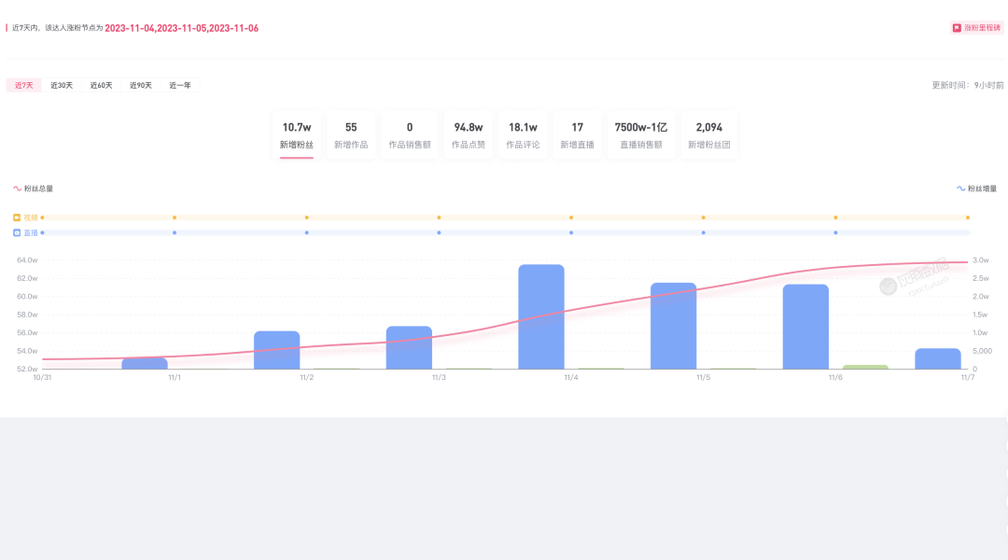The width and height of the screenshot is (1008, 560).
Task: Click the tallest blue bar before 11/4
Action: (x=541, y=317)
